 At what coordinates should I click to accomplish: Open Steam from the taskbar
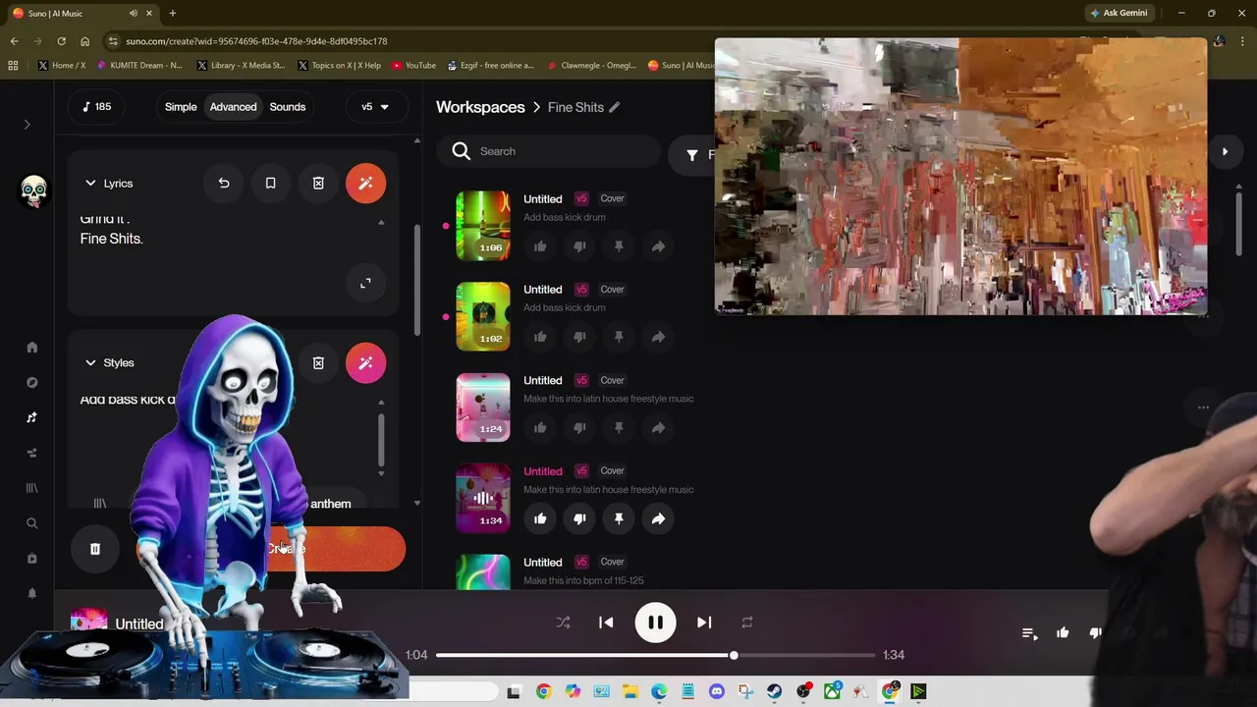pos(774,691)
